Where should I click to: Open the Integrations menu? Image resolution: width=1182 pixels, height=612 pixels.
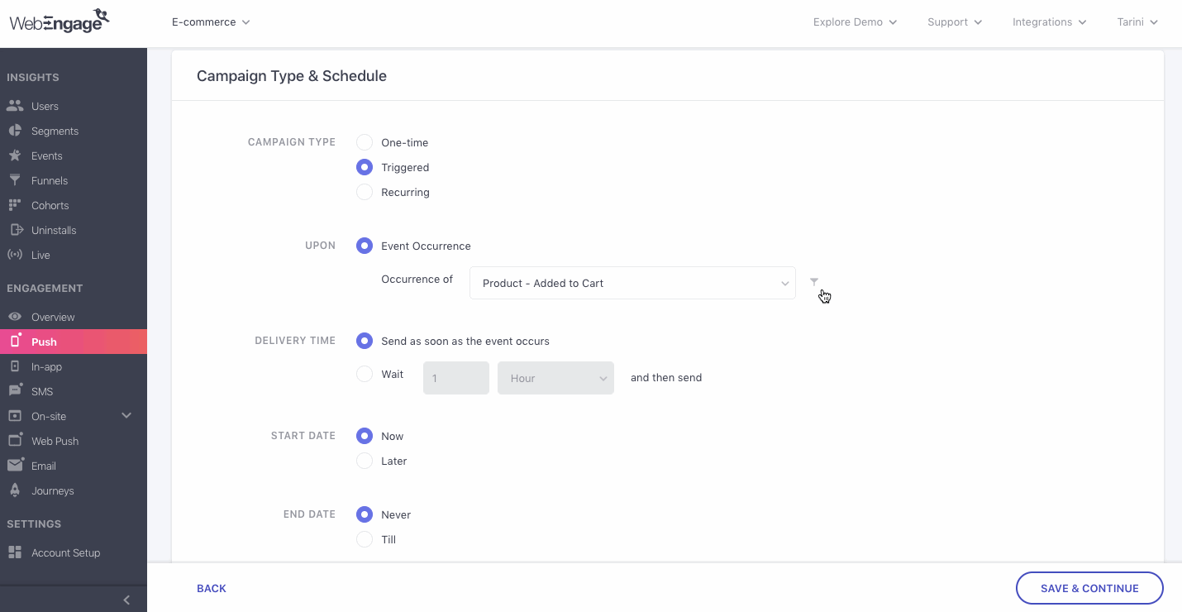tap(1049, 22)
